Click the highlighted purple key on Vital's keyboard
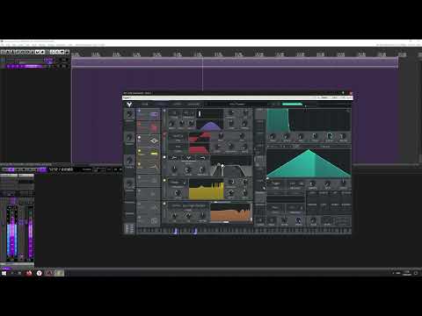The width and height of the screenshot is (422, 316). pyautogui.click(x=175, y=231)
